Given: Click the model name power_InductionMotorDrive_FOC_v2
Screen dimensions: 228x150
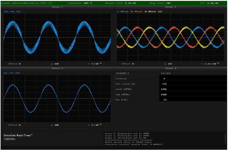Looking at the screenshot, I should point(26,3).
